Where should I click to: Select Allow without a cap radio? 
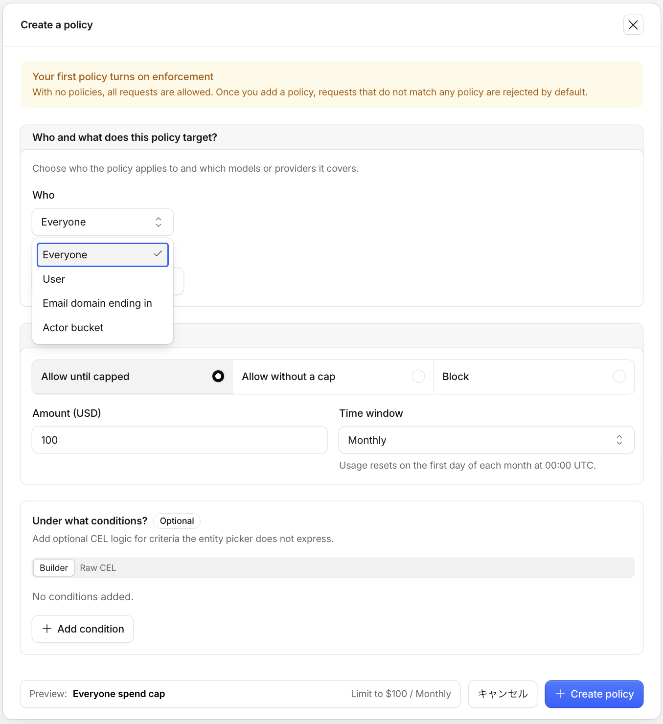(333, 377)
